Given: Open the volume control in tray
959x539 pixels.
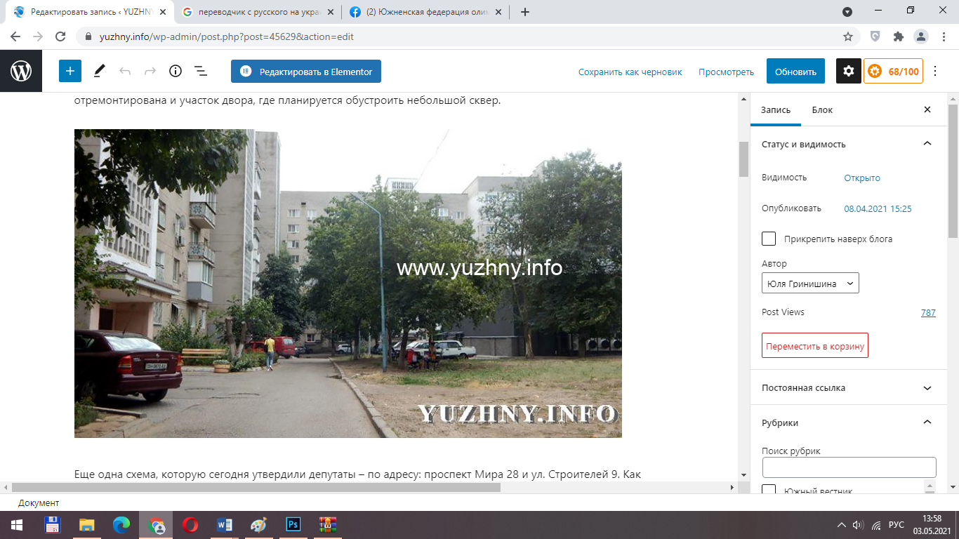Looking at the screenshot, I should 858,525.
